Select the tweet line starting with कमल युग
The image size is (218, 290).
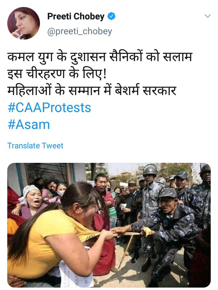point(100,57)
